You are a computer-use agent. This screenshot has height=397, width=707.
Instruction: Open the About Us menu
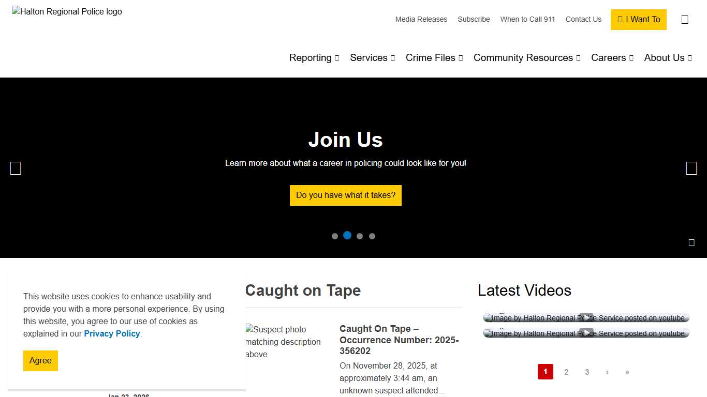[668, 58]
